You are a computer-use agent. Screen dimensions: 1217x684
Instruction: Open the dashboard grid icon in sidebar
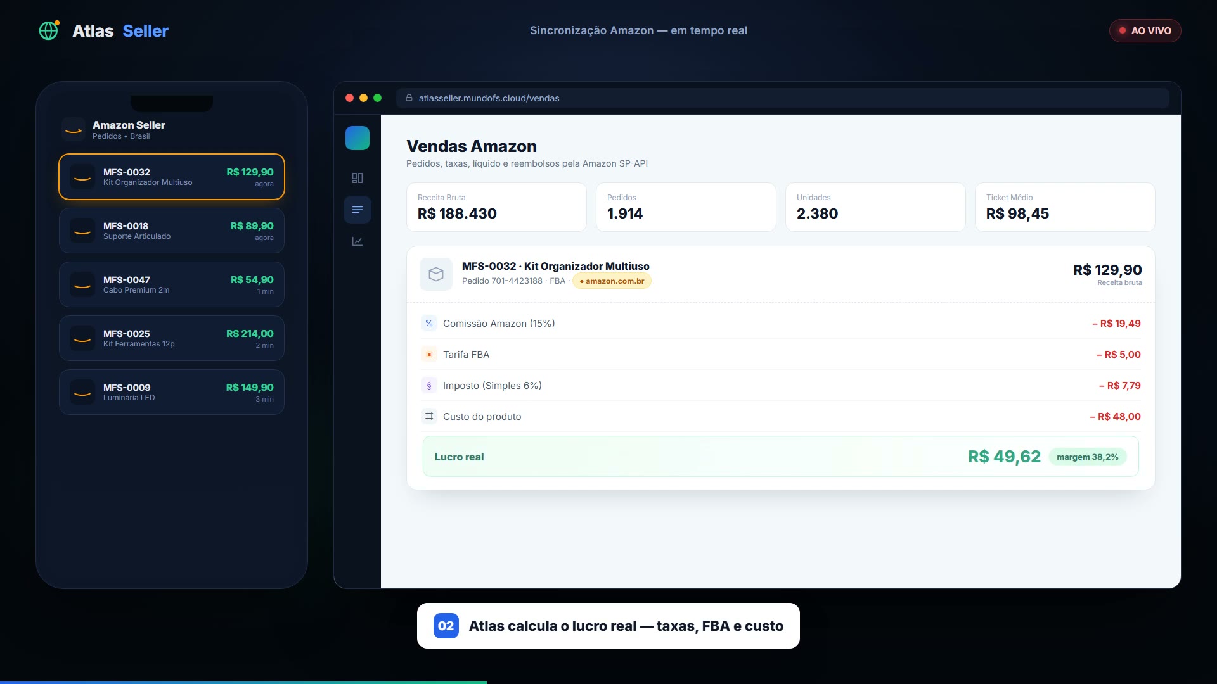tap(357, 178)
